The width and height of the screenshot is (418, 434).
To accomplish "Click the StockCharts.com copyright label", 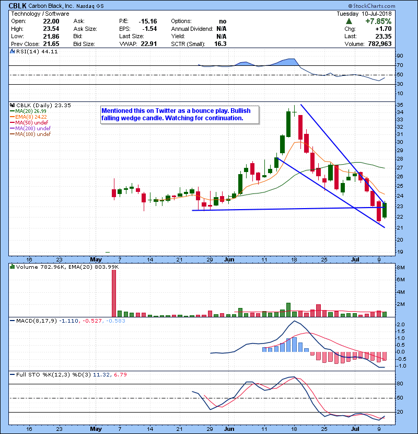I will (371, 6).
